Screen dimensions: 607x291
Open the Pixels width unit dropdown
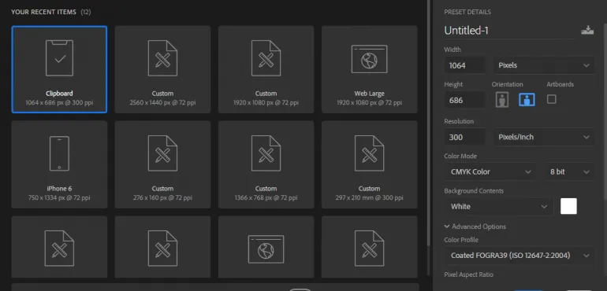pos(544,65)
